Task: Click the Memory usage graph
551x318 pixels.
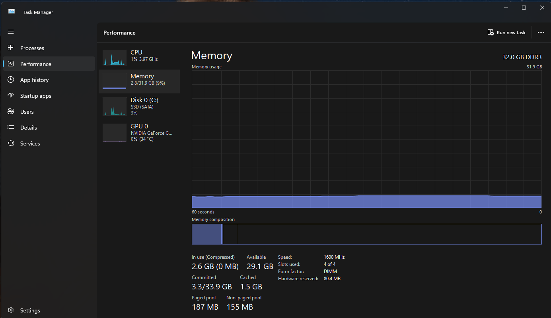Action: click(366, 139)
